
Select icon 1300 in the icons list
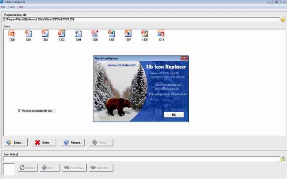click(12, 34)
